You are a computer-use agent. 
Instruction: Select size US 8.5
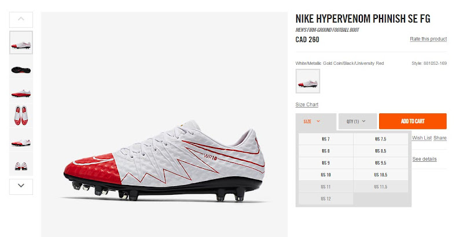click(381, 151)
